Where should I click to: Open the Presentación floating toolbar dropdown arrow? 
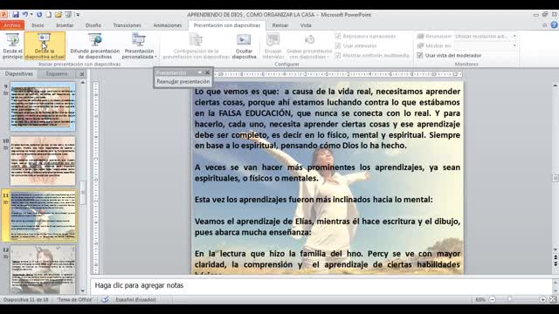(x=200, y=72)
